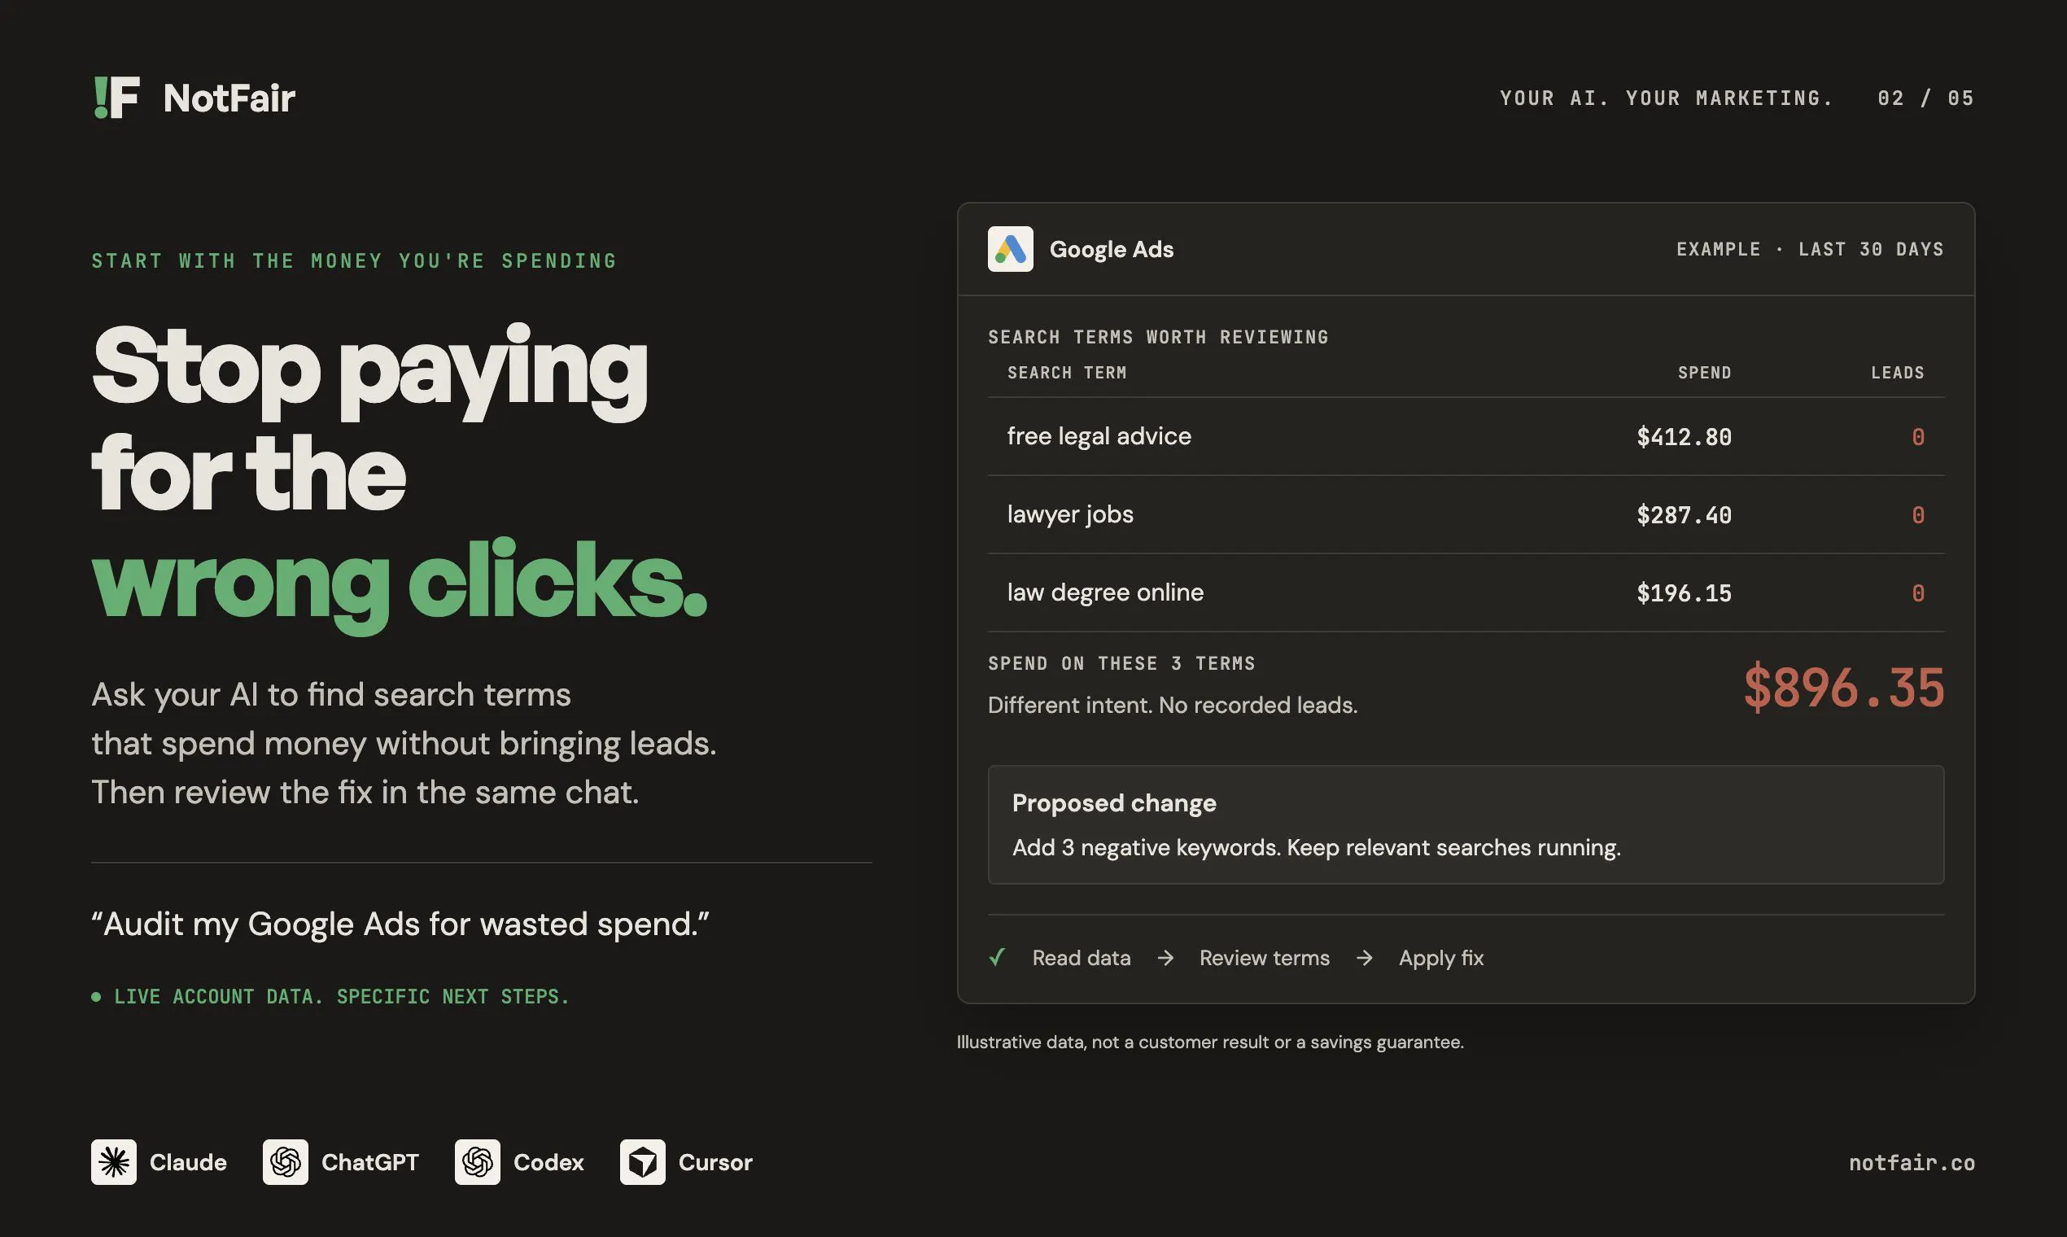This screenshot has width=2067, height=1237.
Task: Click the Google Ads logo icon
Action: point(1010,248)
